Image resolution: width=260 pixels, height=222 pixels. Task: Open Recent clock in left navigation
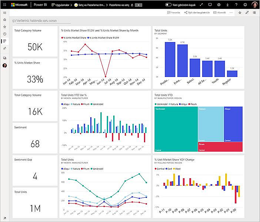(x=5, y=34)
